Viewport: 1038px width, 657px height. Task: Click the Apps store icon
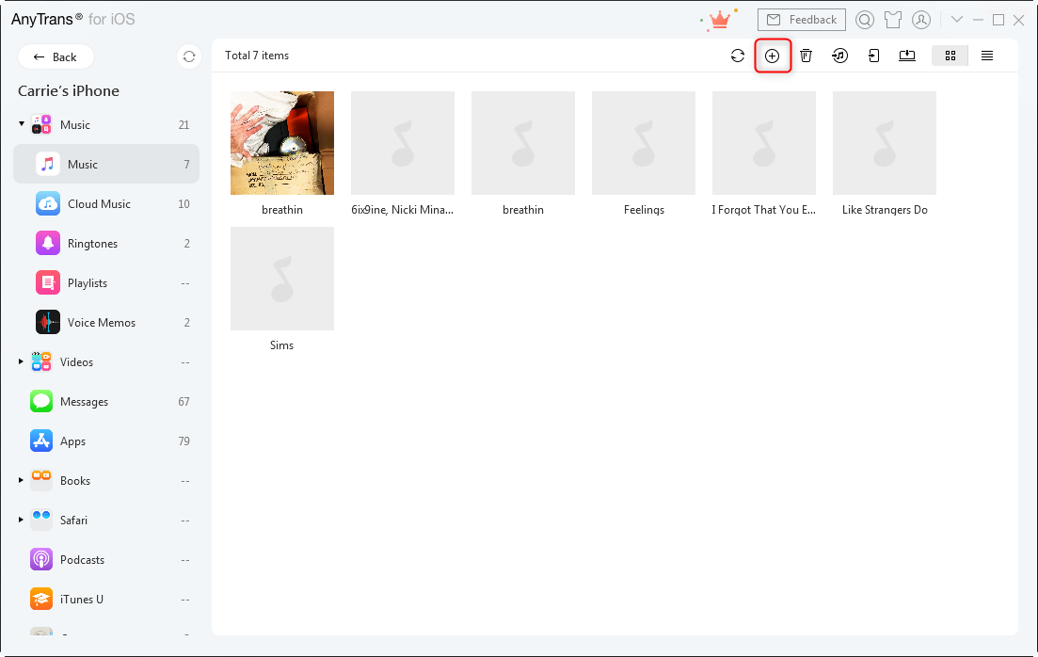pos(41,441)
